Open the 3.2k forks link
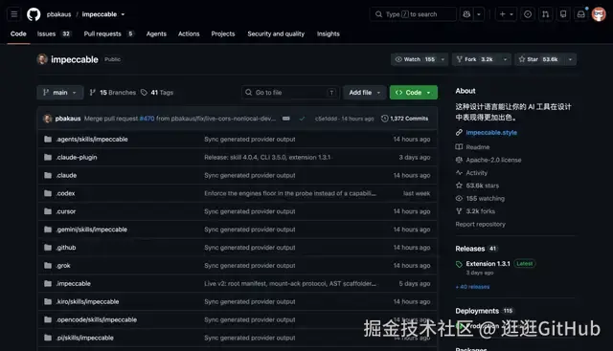The width and height of the screenshot is (613, 351). [480, 211]
